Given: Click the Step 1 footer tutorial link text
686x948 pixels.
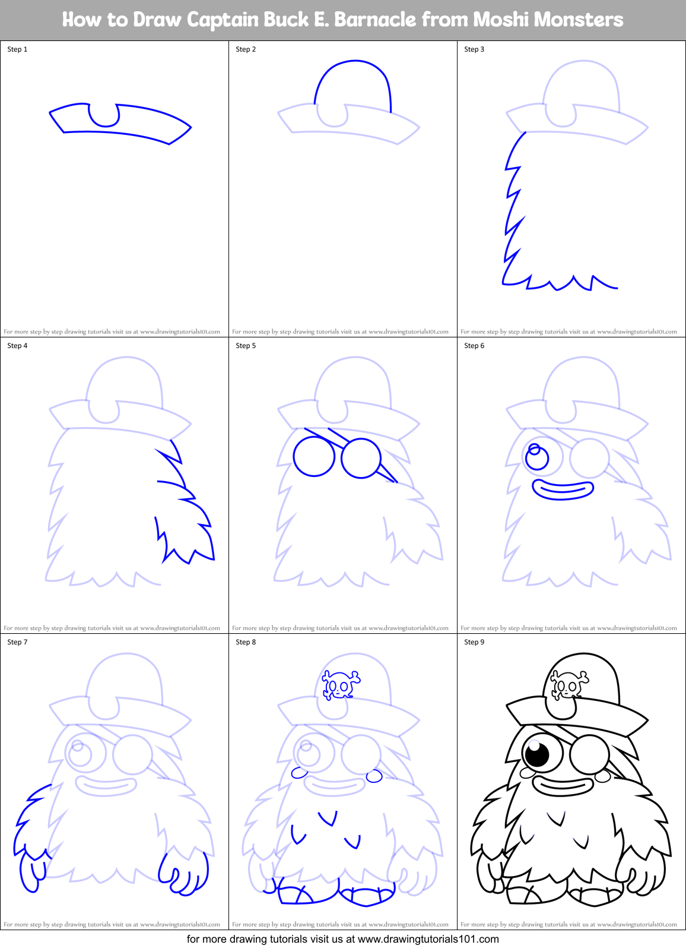Looking at the screenshot, I should tap(112, 331).
